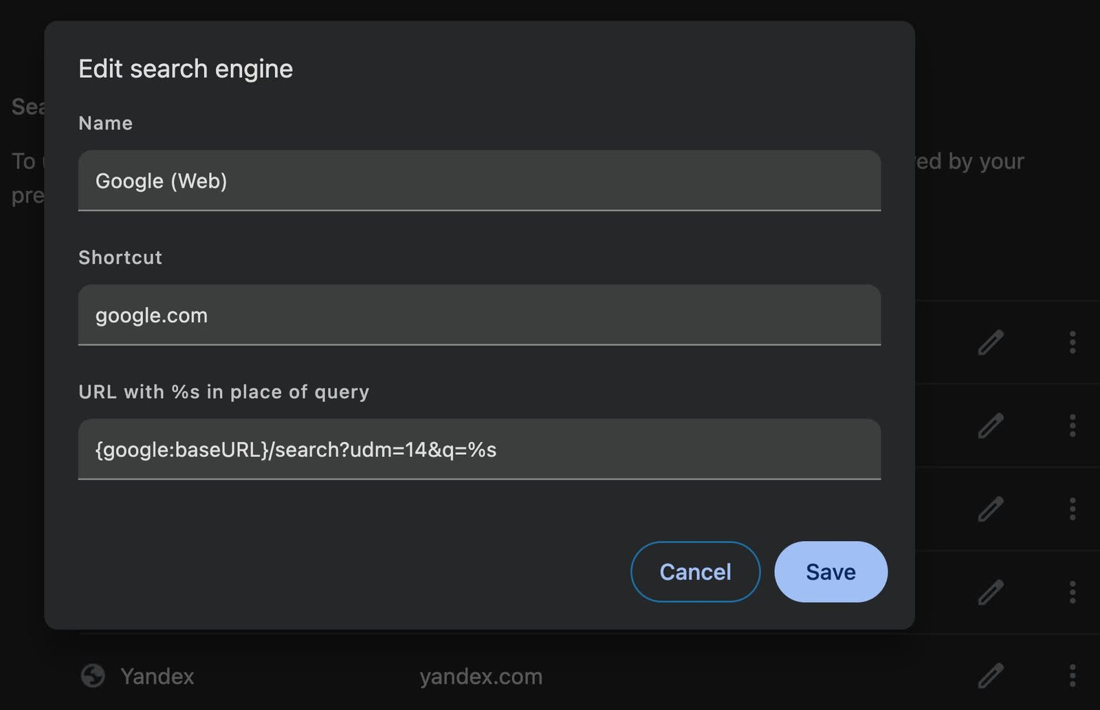Select the Yandex search engine entry
The width and height of the screenshot is (1100, 710).
(157, 676)
